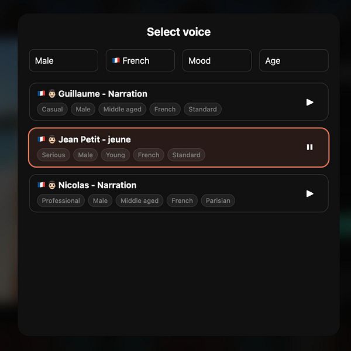Select the Guillaume - Narration voice title

pyautogui.click(x=103, y=94)
